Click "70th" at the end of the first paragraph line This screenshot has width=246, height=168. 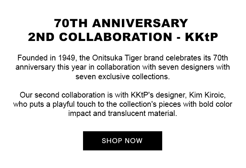tap(221, 58)
